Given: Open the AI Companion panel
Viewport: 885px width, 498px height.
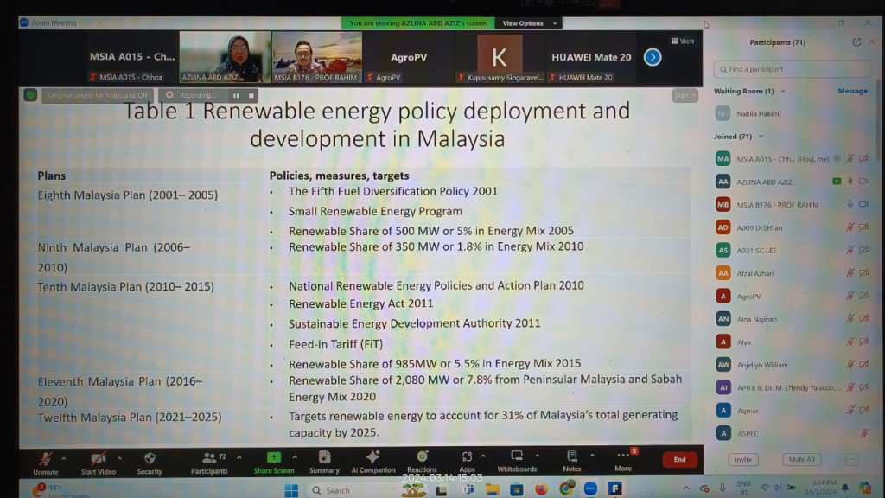Looking at the screenshot, I should tap(373, 456).
